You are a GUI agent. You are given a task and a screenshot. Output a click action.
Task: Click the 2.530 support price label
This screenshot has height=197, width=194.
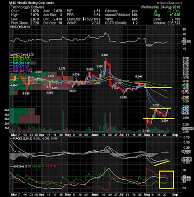[164, 121]
